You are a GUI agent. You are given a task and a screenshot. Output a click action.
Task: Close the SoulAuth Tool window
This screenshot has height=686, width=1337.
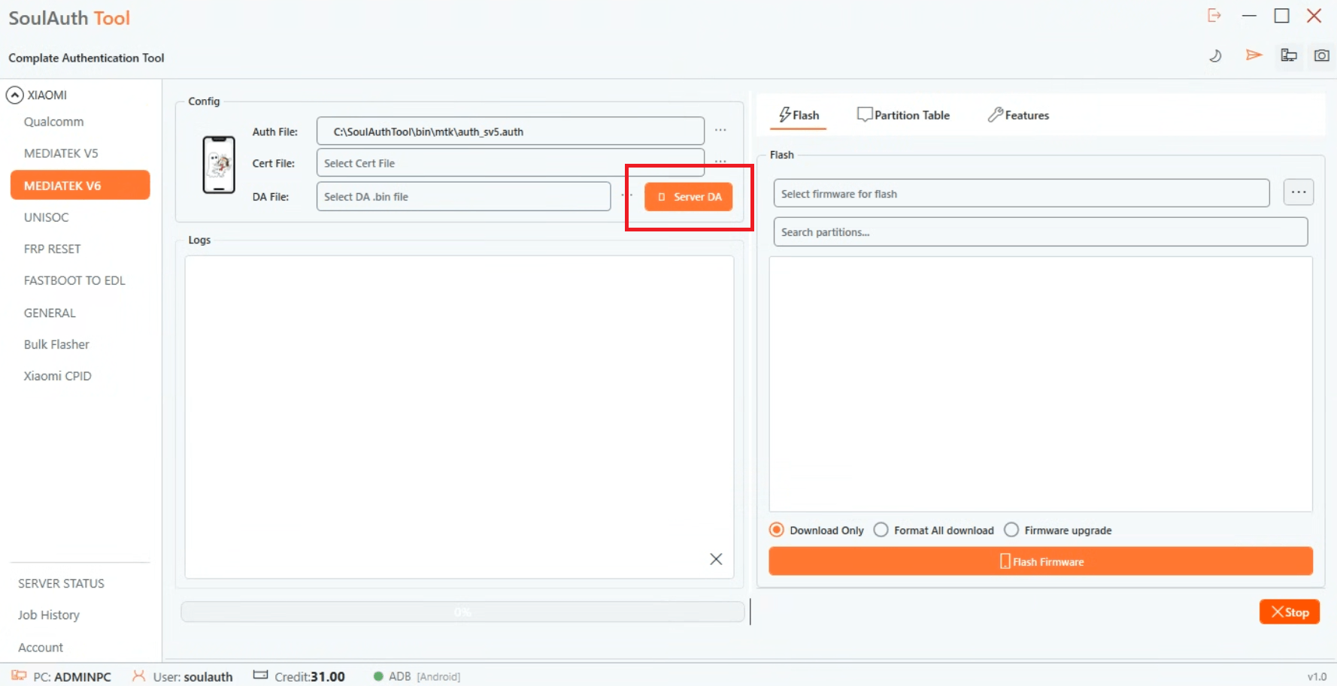click(x=1314, y=16)
